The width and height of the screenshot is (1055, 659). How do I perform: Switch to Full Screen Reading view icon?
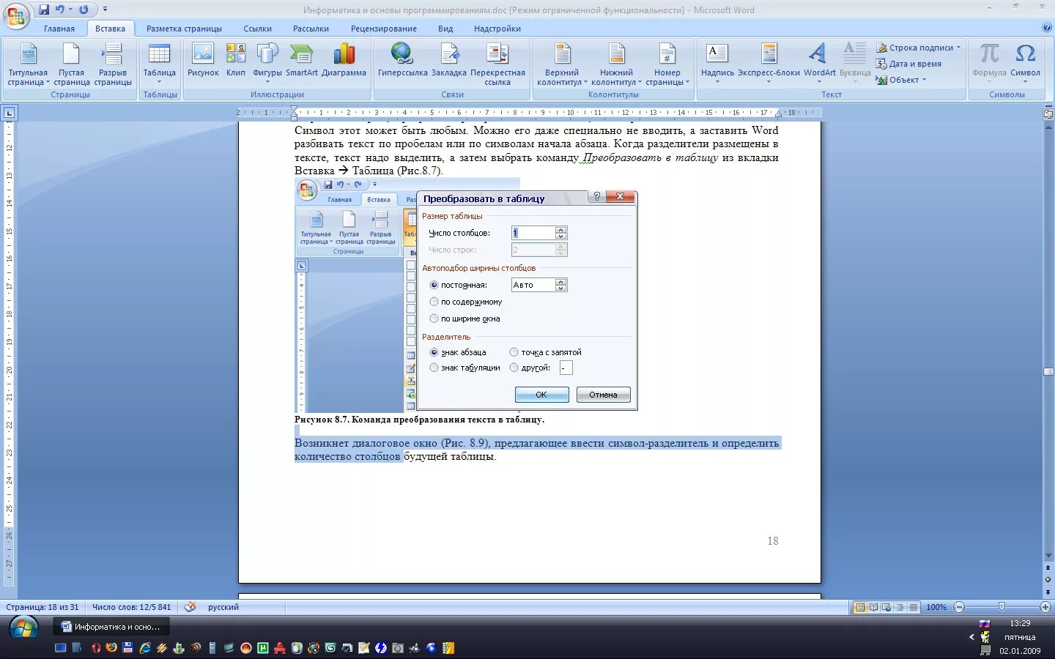[873, 607]
